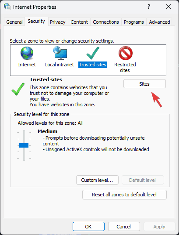Select the Local intranet zone icon
Screen dimensions: 179x235
click(x=60, y=52)
